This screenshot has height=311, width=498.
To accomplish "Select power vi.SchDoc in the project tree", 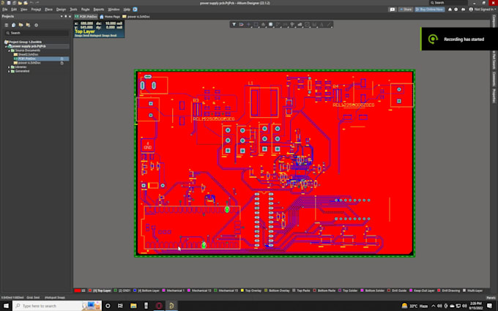I will (29, 63).
